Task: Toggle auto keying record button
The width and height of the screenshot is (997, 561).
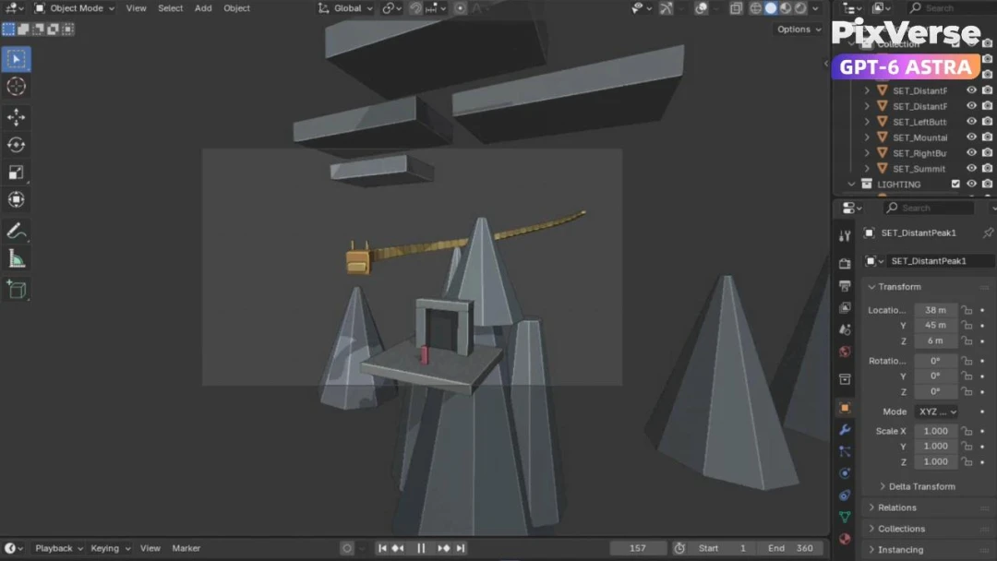Action: [347, 548]
